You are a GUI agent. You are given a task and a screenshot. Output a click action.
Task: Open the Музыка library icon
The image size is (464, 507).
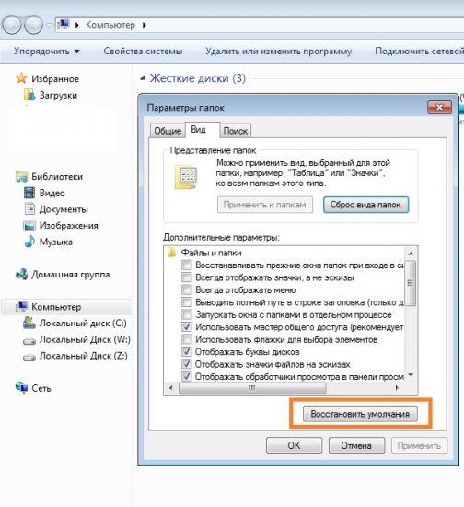(29, 242)
